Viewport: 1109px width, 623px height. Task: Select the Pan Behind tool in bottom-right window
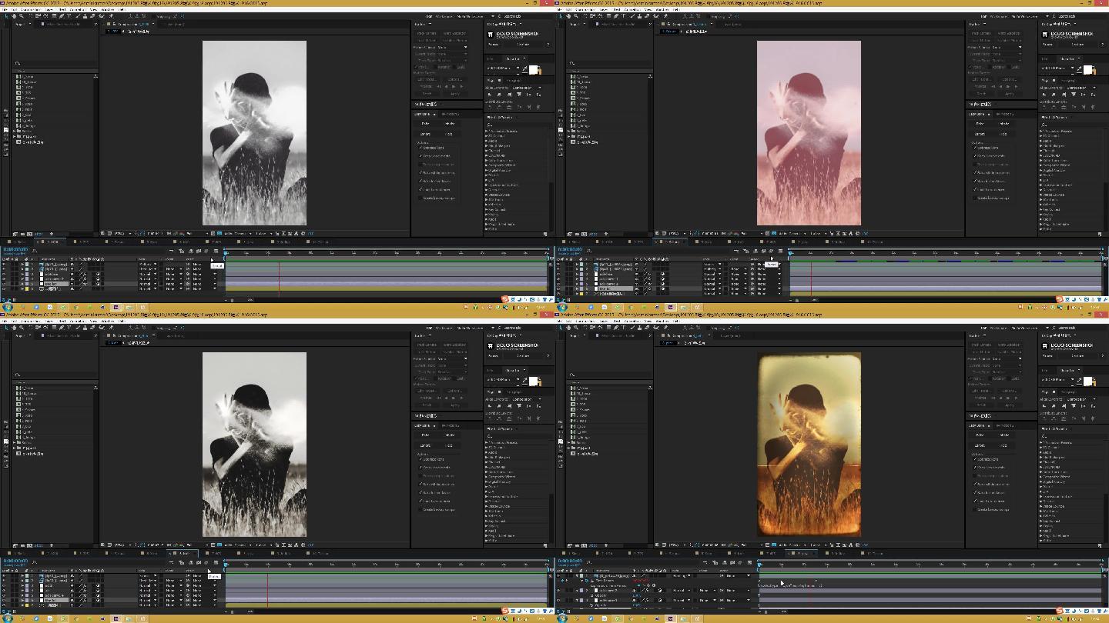(x=600, y=328)
